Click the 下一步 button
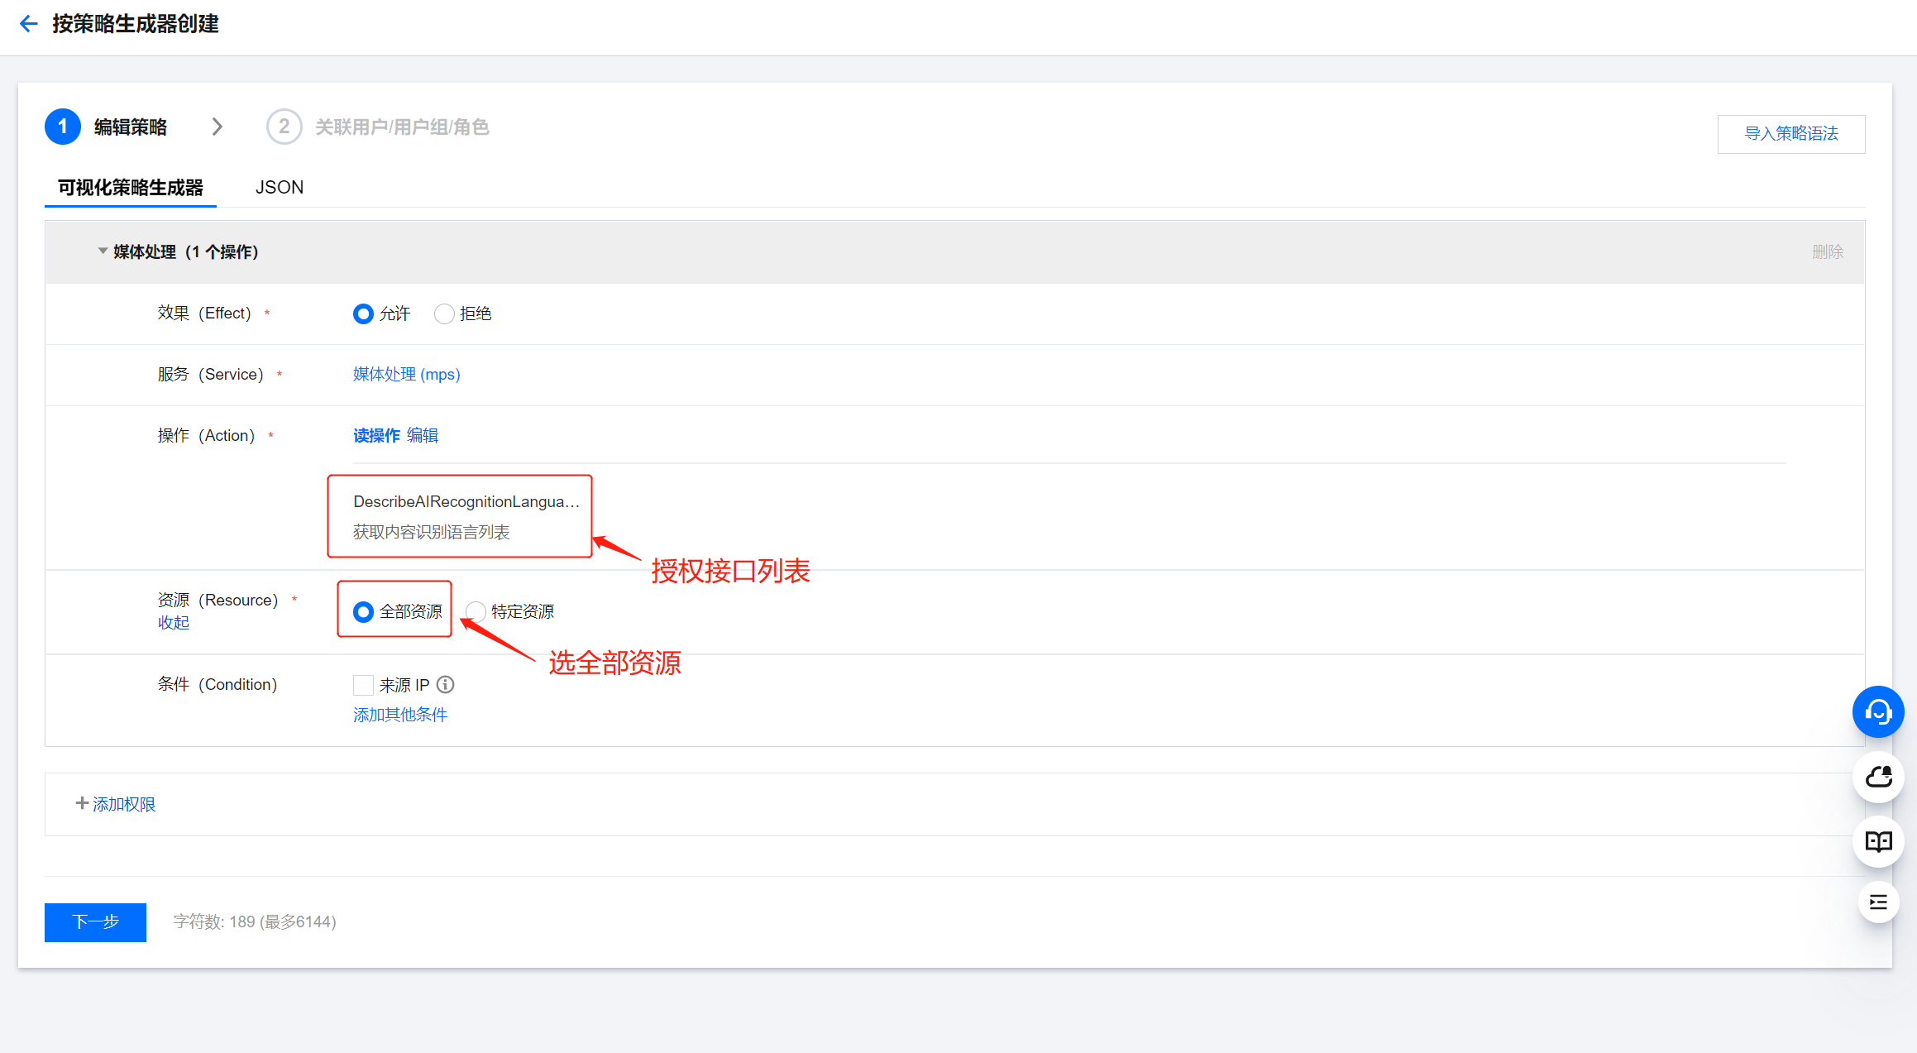The height and width of the screenshot is (1053, 1917). pos(95,921)
